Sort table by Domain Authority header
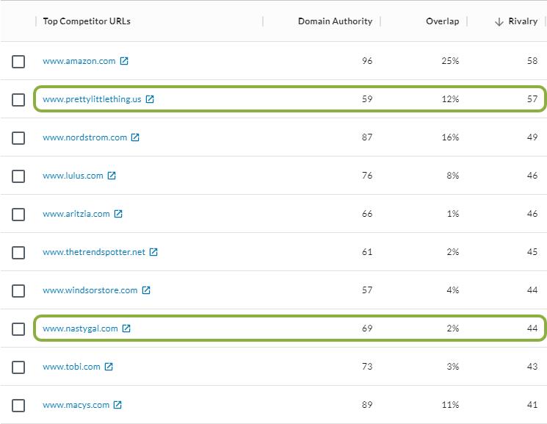 coord(335,21)
